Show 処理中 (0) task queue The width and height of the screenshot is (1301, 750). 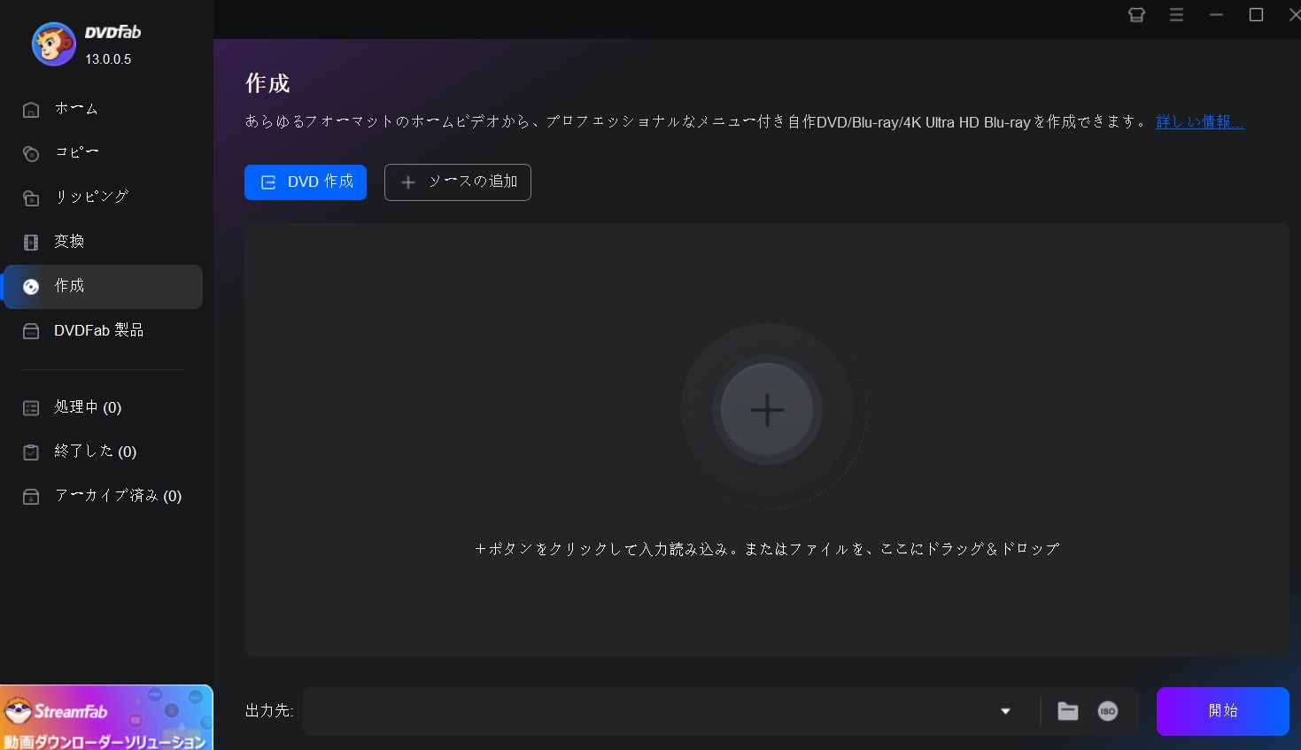point(103,407)
